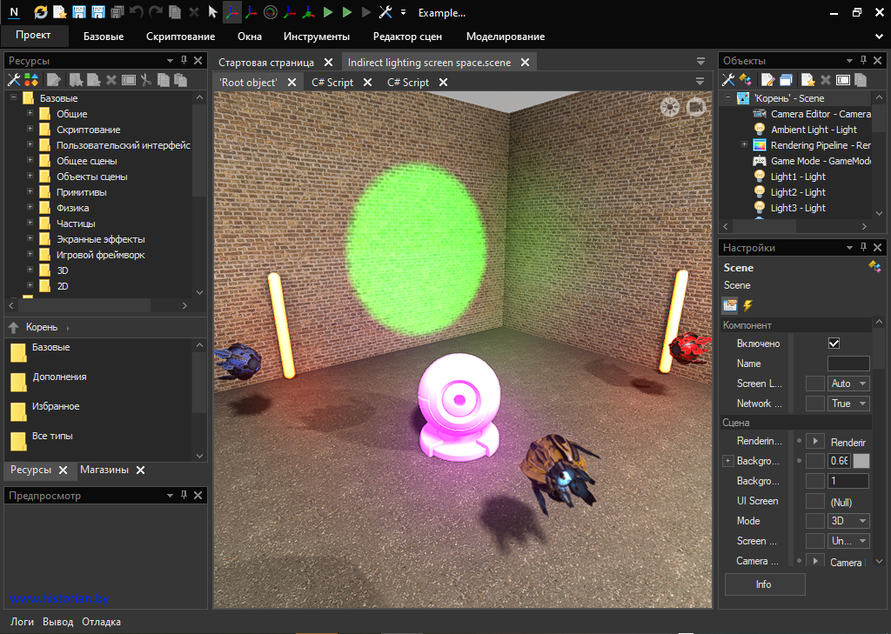Viewport: 891px width, 634px height.
Task: Click the Name input field in Настройки
Action: [847, 364]
